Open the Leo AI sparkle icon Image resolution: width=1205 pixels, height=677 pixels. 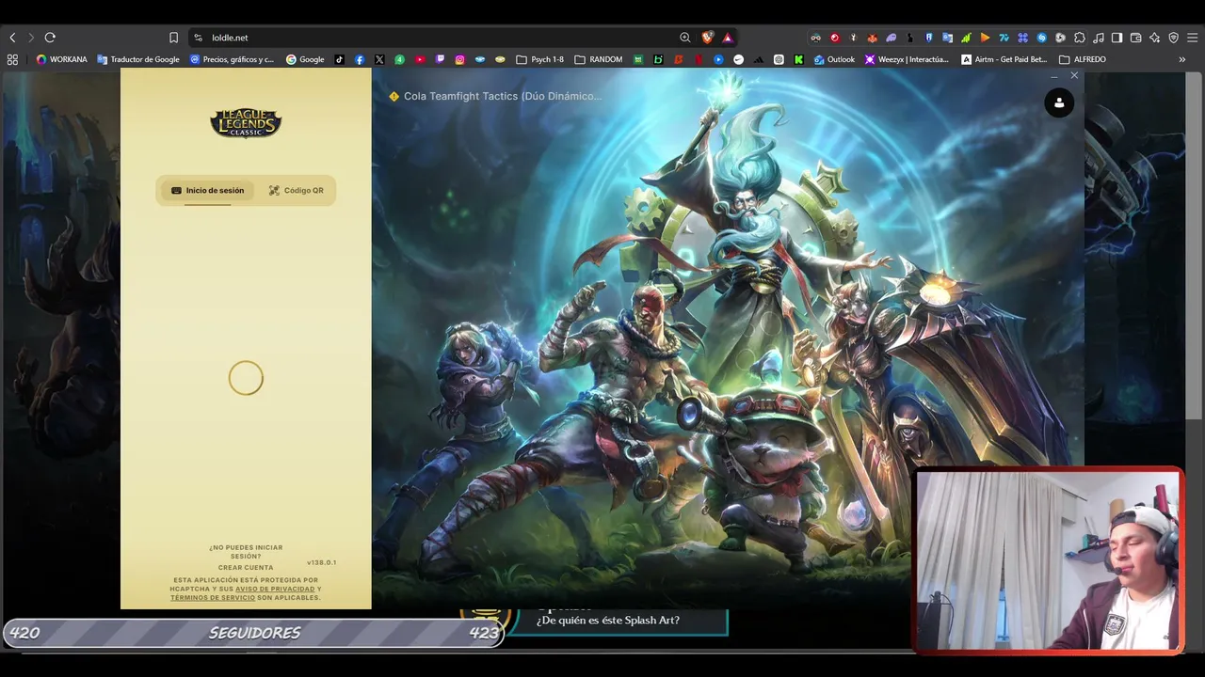point(1154,38)
